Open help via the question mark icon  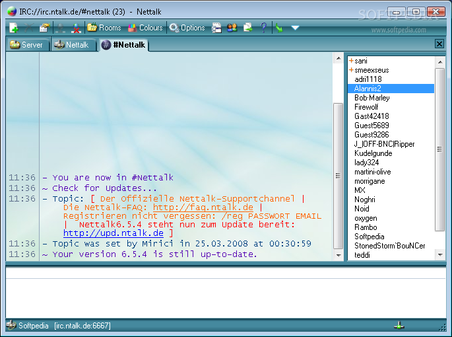pyautogui.click(x=263, y=28)
